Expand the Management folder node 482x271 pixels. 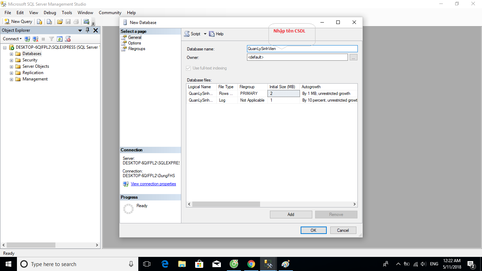11,79
